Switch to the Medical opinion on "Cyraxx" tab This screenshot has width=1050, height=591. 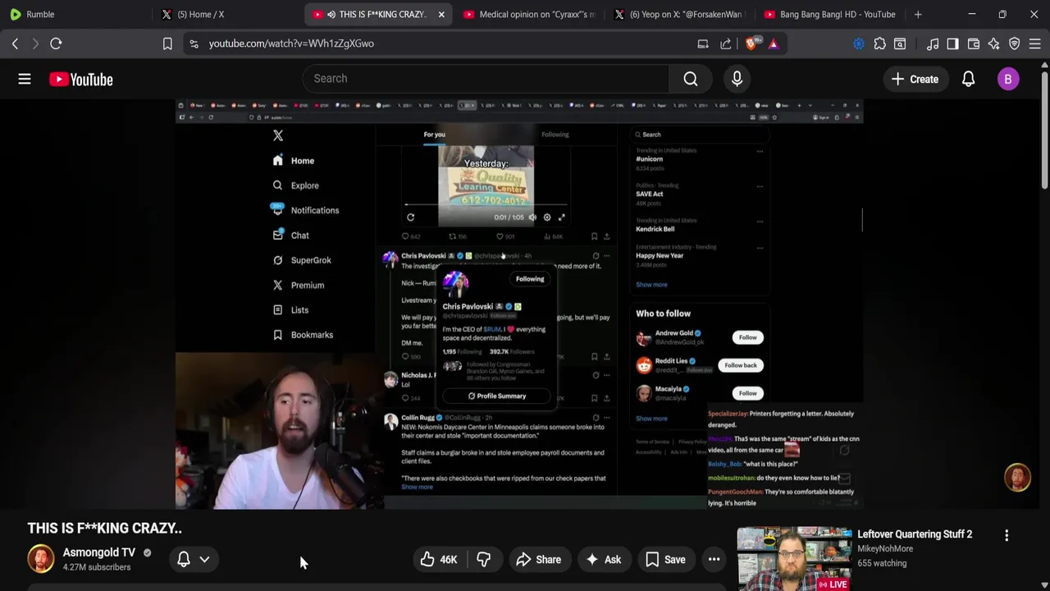pyautogui.click(x=529, y=14)
